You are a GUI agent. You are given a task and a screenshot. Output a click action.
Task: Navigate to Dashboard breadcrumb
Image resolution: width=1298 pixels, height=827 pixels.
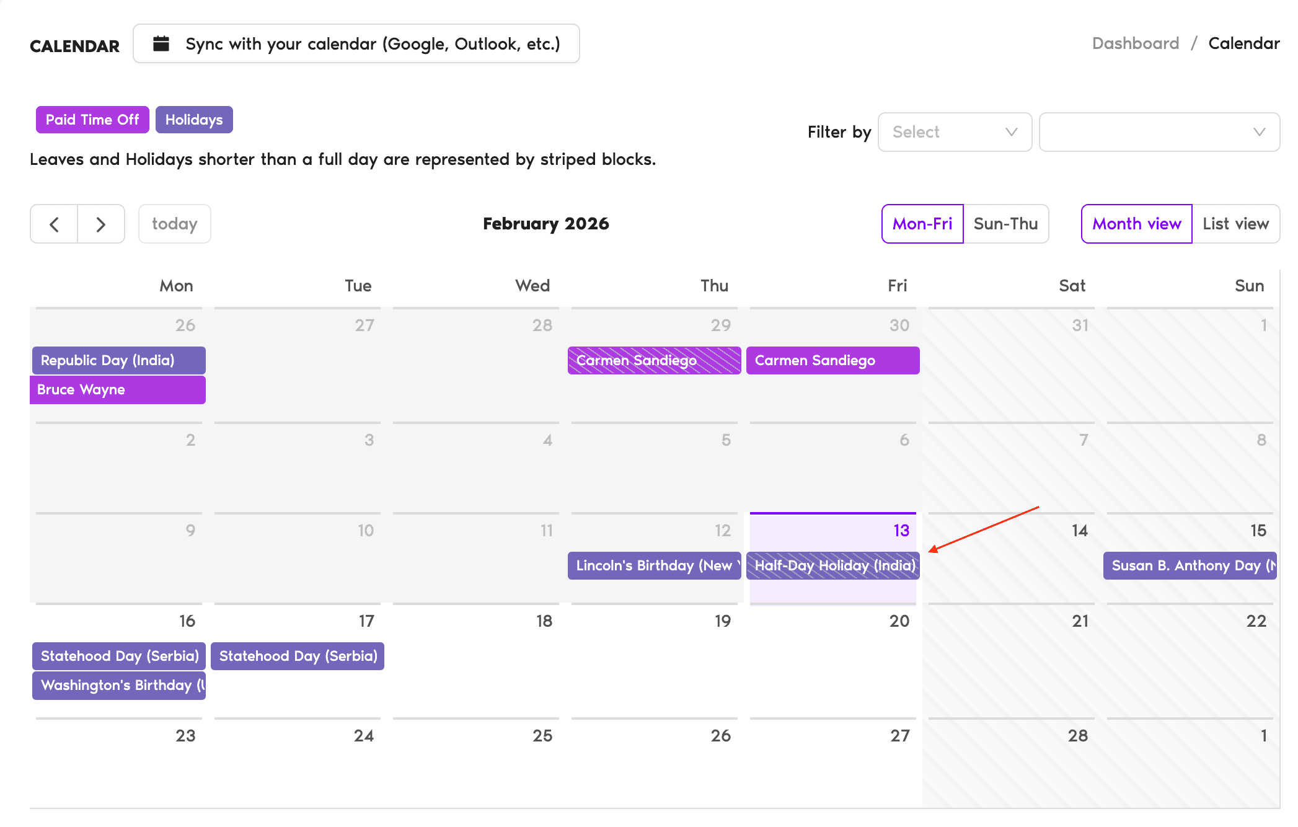(x=1135, y=43)
